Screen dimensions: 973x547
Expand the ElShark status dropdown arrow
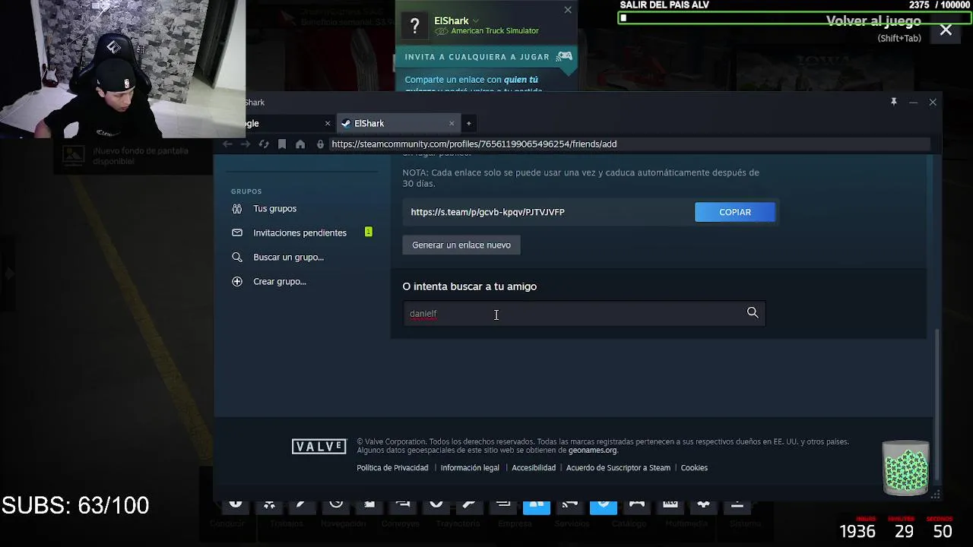click(476, 21)
